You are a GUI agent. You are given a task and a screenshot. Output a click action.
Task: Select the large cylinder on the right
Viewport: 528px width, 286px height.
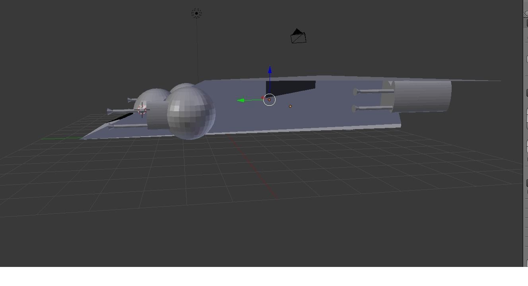coord(423,96)
